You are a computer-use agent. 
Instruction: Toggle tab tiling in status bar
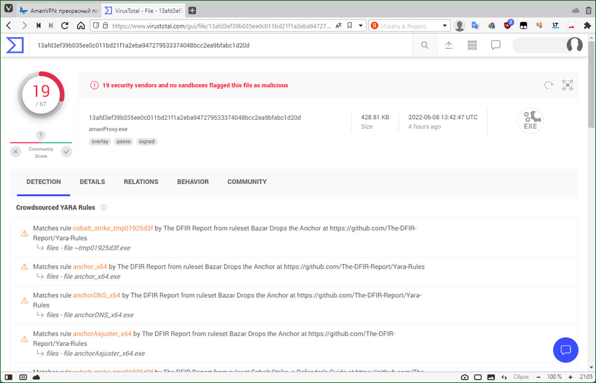23,377
